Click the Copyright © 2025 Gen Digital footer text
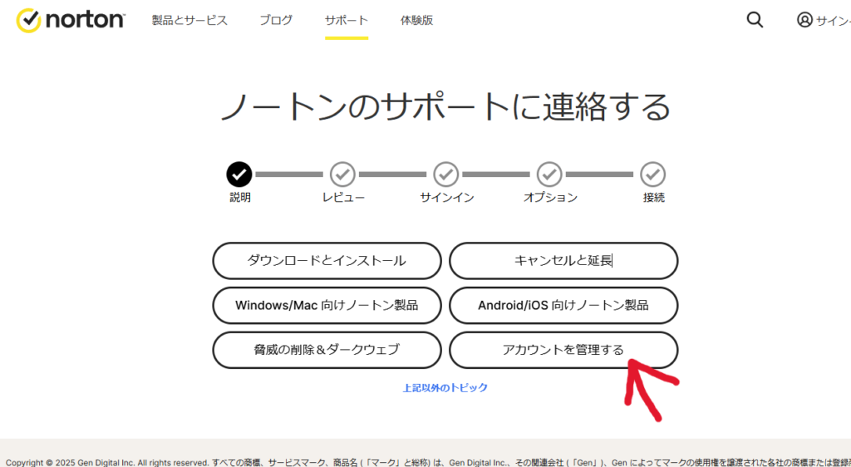This screenshot has height=467, width=851. (x=428, y=463)
